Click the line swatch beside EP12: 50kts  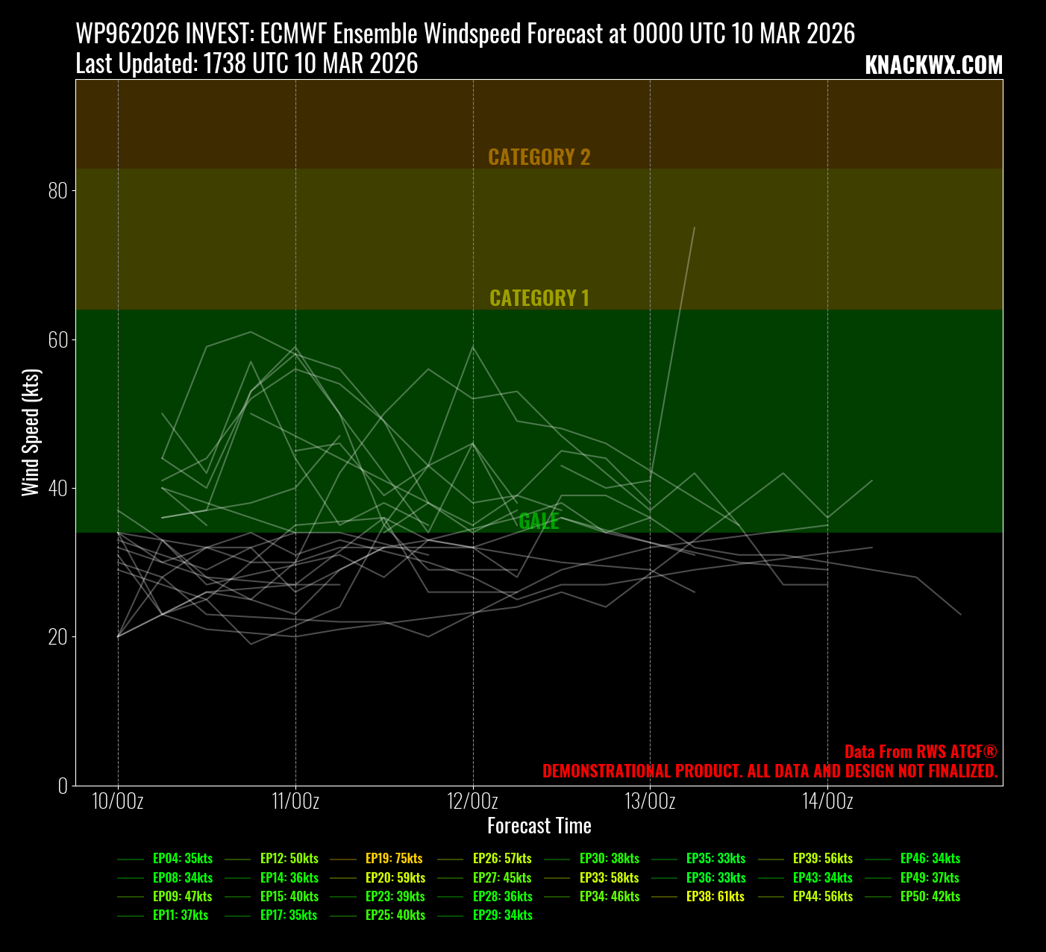tap(237, 859)
